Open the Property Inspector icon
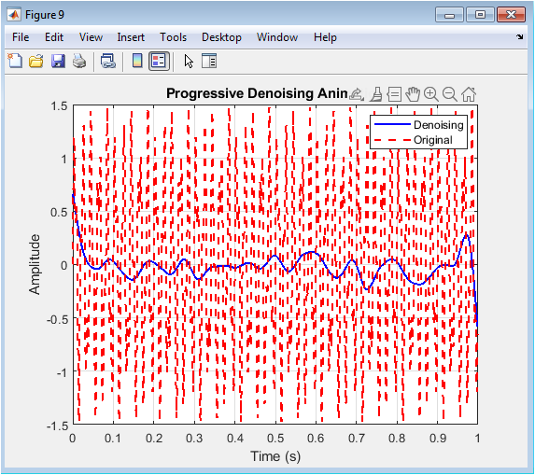Viewport: 535px width, 475px height. coord(209,62)
